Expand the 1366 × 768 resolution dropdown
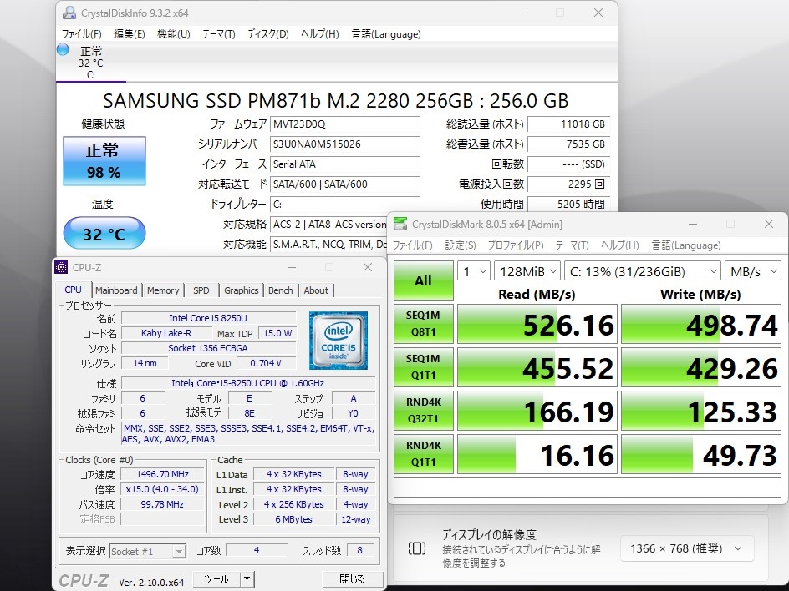Viewport: 789px width, 591px height. (x=687, y=548)
